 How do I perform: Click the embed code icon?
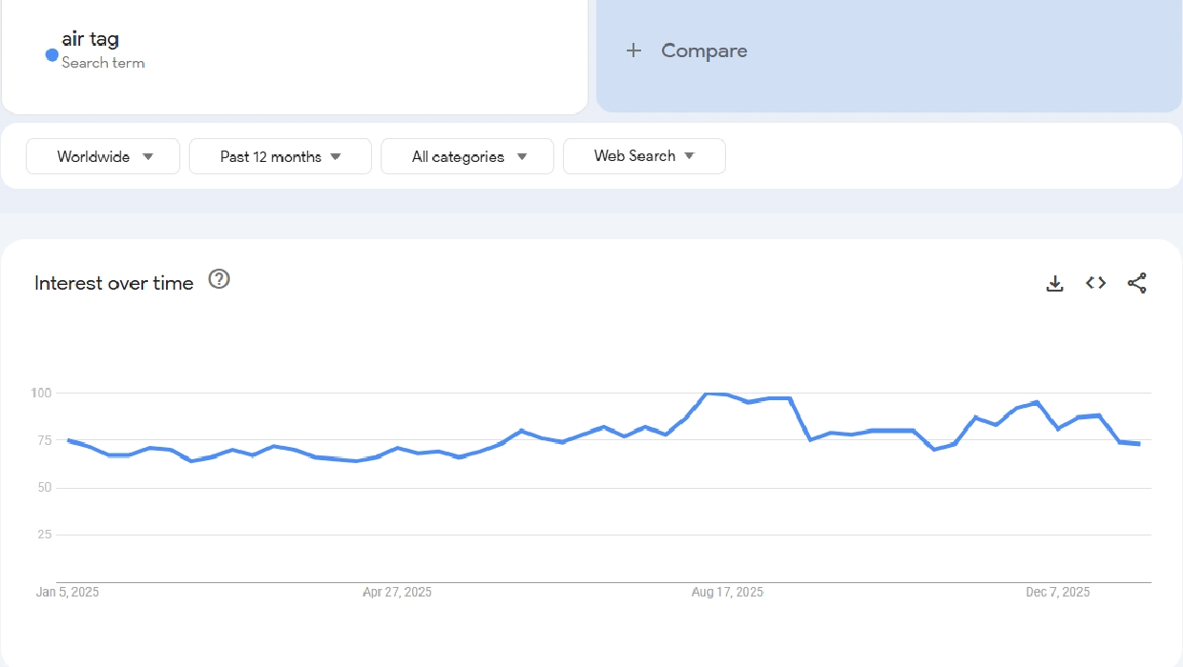click(1095, 283)
